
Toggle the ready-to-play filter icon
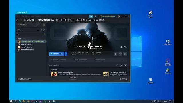(44, 30)
